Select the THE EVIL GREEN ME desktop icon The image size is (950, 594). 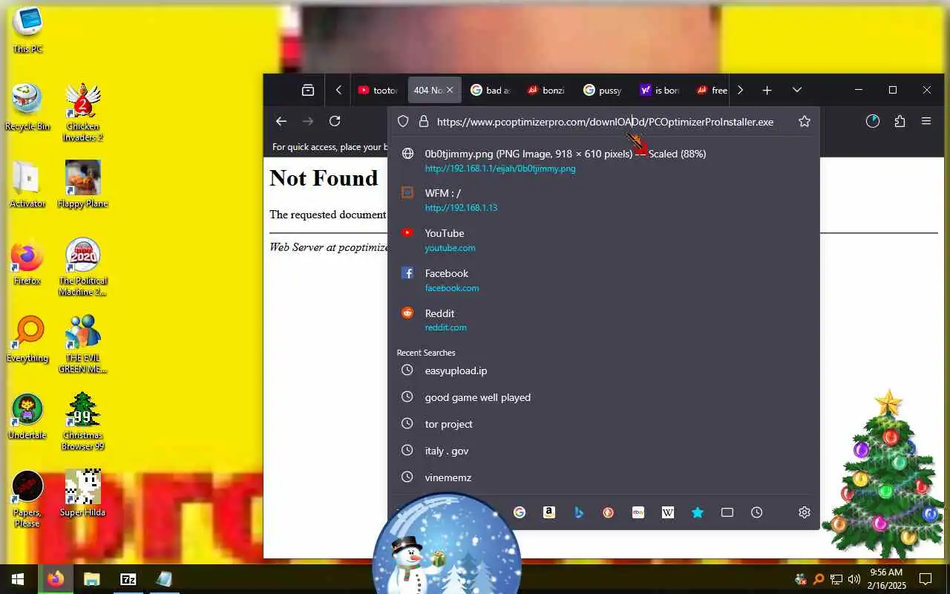pyautogui.click(x=82, y=345)
